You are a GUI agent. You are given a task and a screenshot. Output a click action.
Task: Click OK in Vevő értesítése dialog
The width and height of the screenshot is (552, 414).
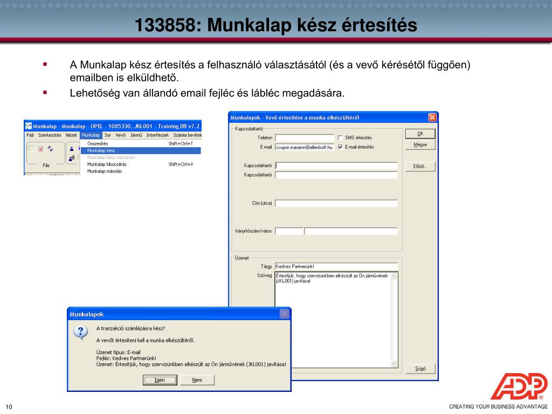click(x=420, y=134)
